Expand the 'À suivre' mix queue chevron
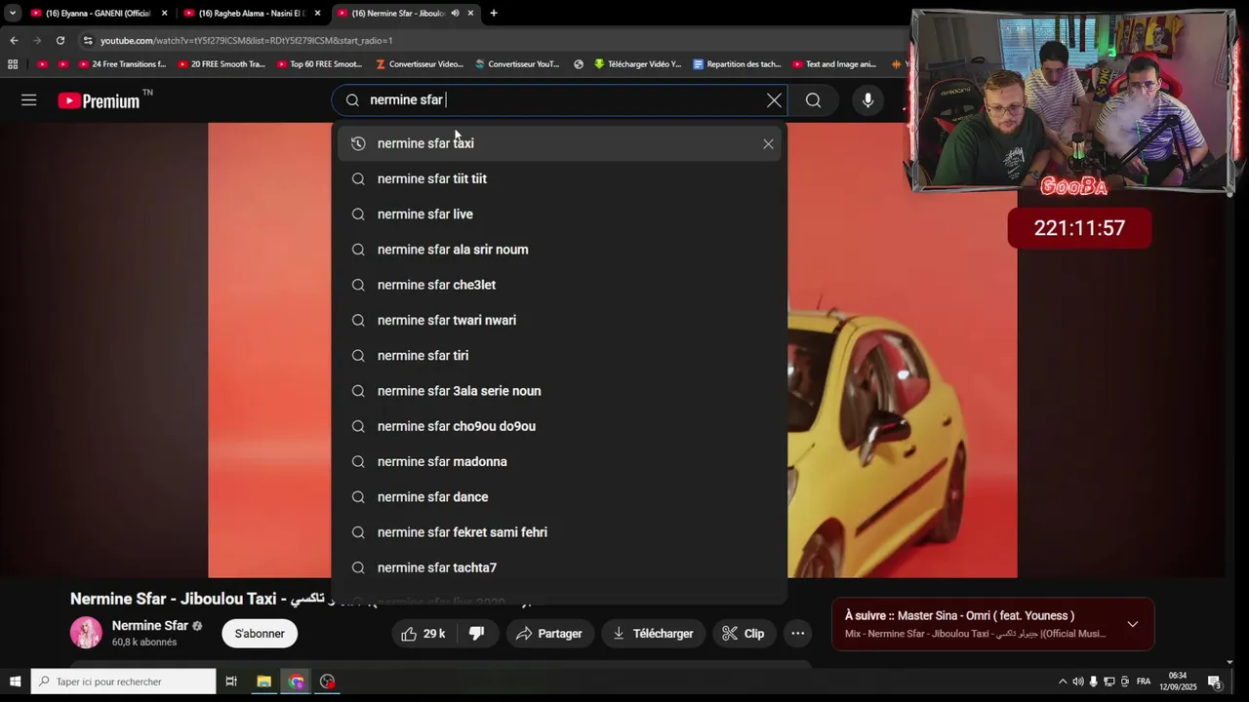Screen dimensions: 1249x702 point(1132,624)
